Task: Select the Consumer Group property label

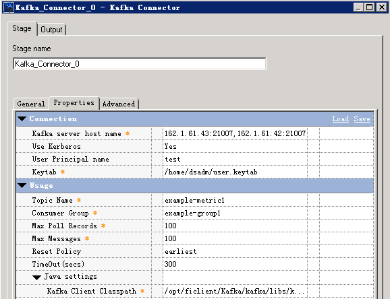Action: (x=61, y=213)
